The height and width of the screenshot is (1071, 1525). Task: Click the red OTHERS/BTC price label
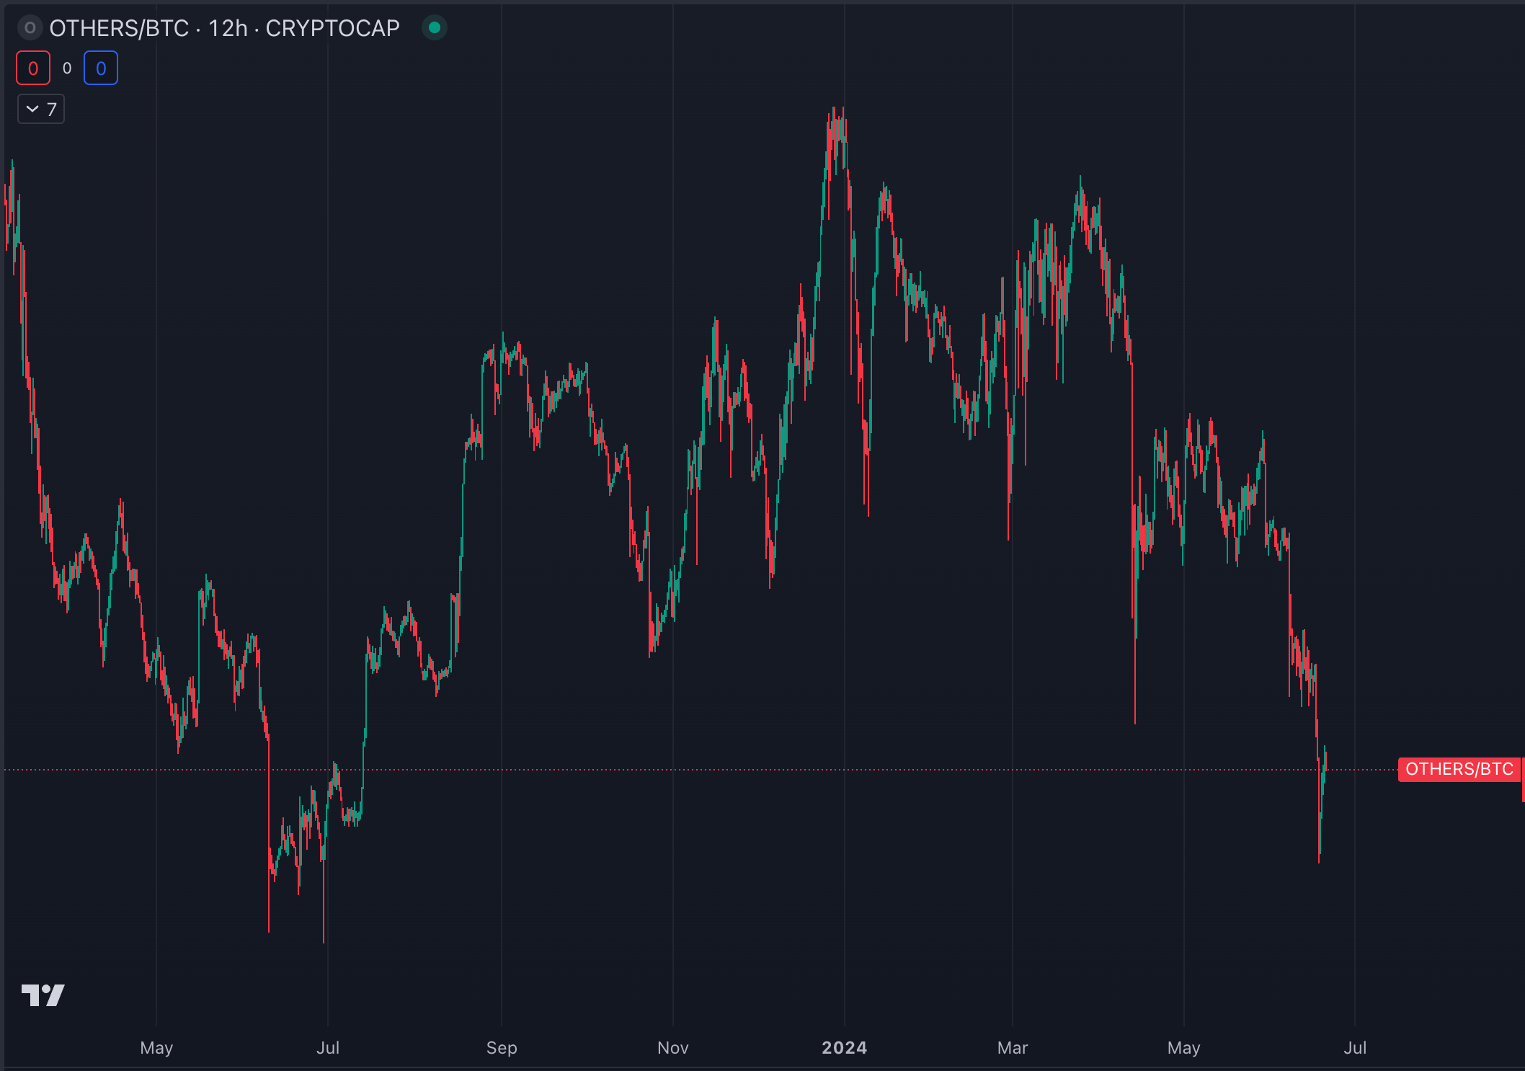click(x=1459, y=769)
